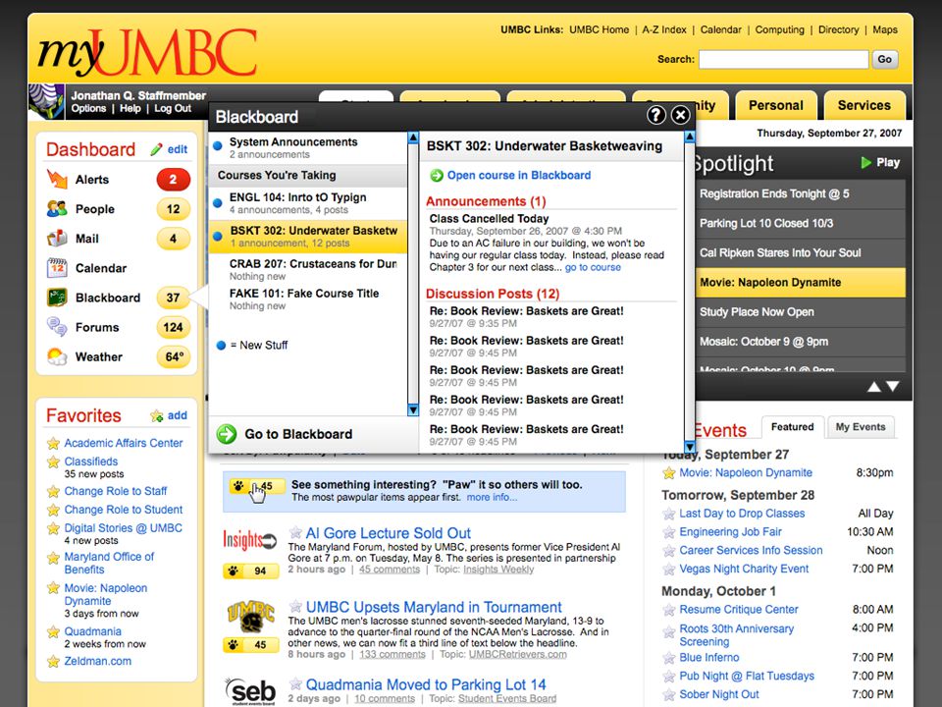Toggle star for Vegas Night Charity Event

668,569
